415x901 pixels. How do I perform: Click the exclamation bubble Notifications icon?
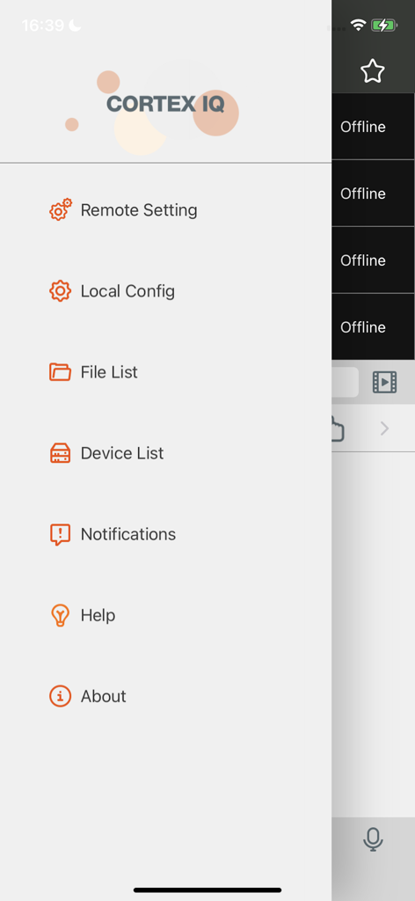click(x=61, y=535)
